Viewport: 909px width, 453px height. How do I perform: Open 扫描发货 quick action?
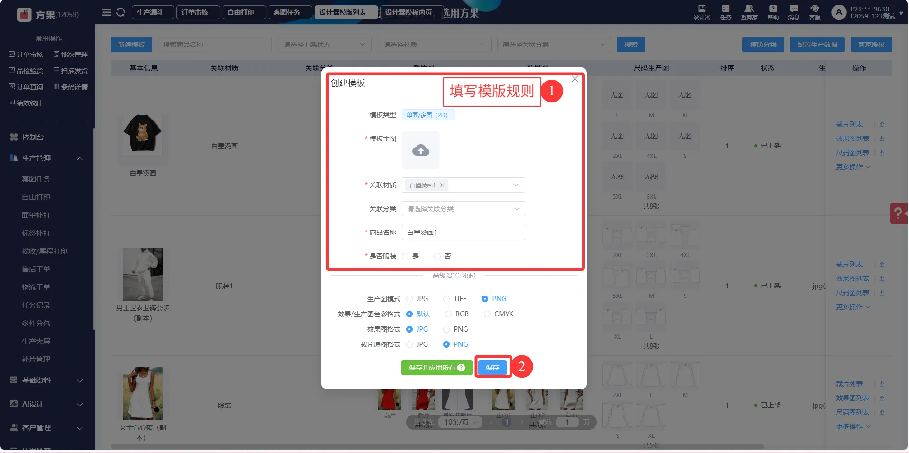(71, 71)
